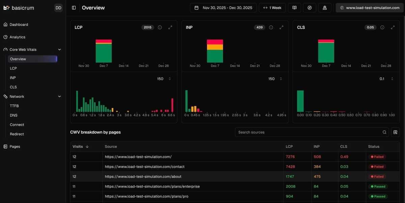Image resolution: width=405 pixels, height=203 pixels.
Task: Click the compass icon in the top toolbar
Action: tap(309, 7)
